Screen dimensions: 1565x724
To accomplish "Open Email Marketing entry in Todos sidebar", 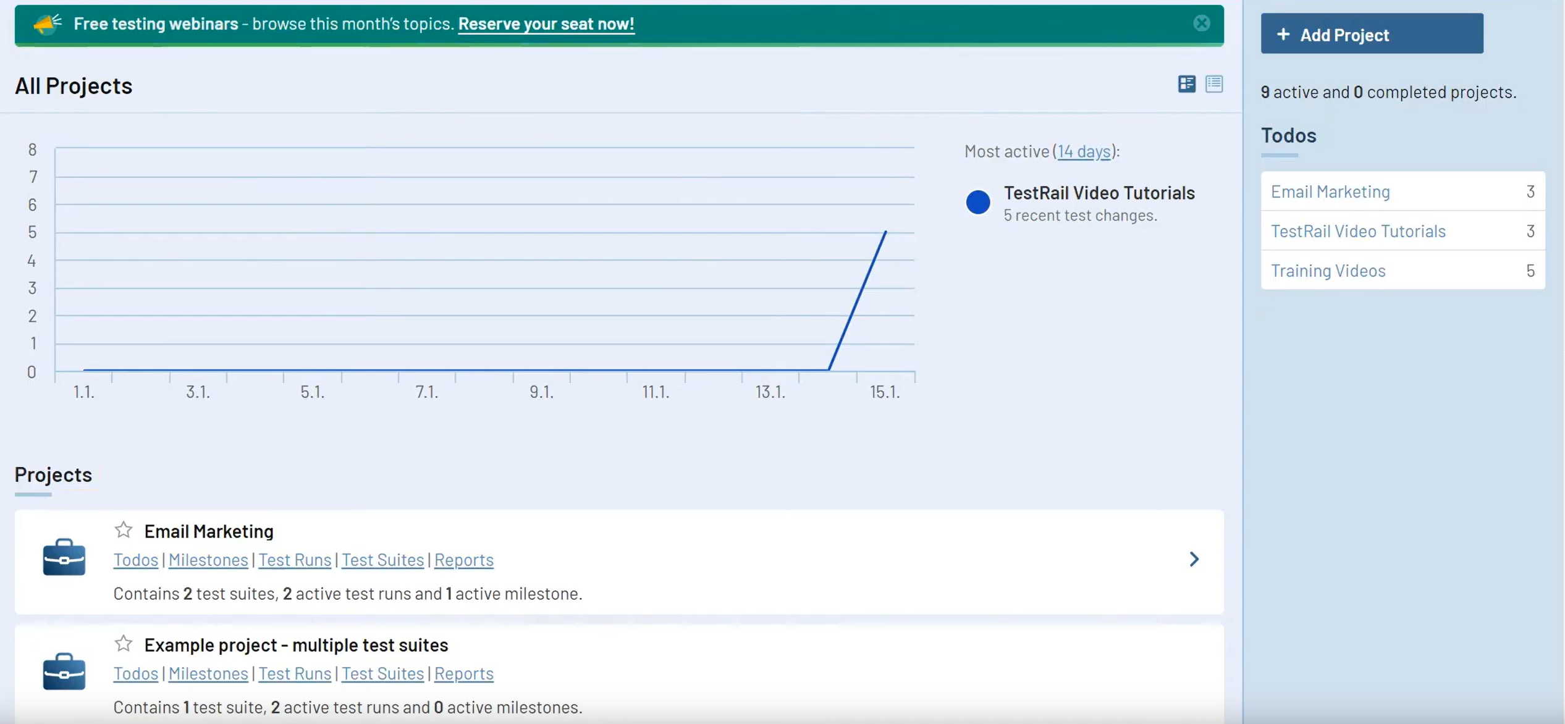I will [1330, 192].
